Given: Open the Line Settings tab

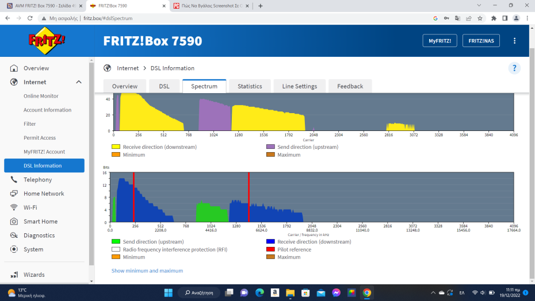Looking at the screenshot, I should click(300, 86).
